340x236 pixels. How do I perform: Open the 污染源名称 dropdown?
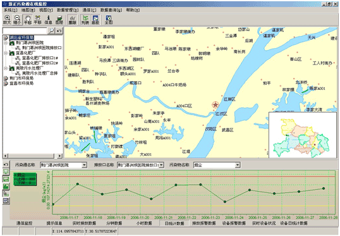point(84,165)
